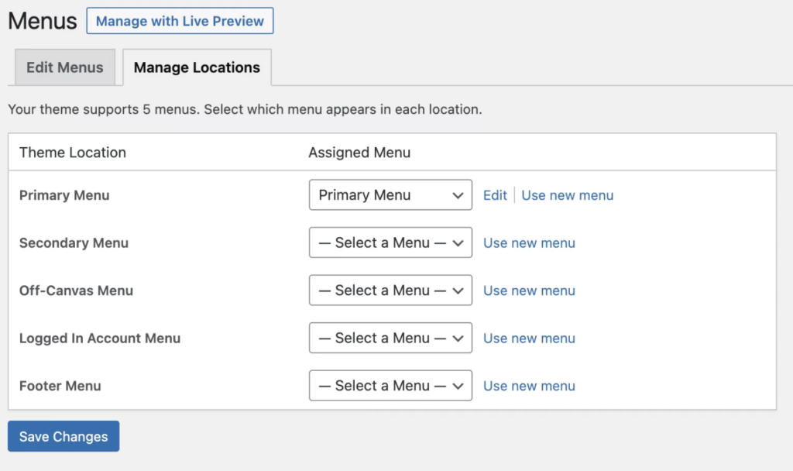
Task: Use new menu for Logged In Account Menu
Action: [x=529, y=338]
